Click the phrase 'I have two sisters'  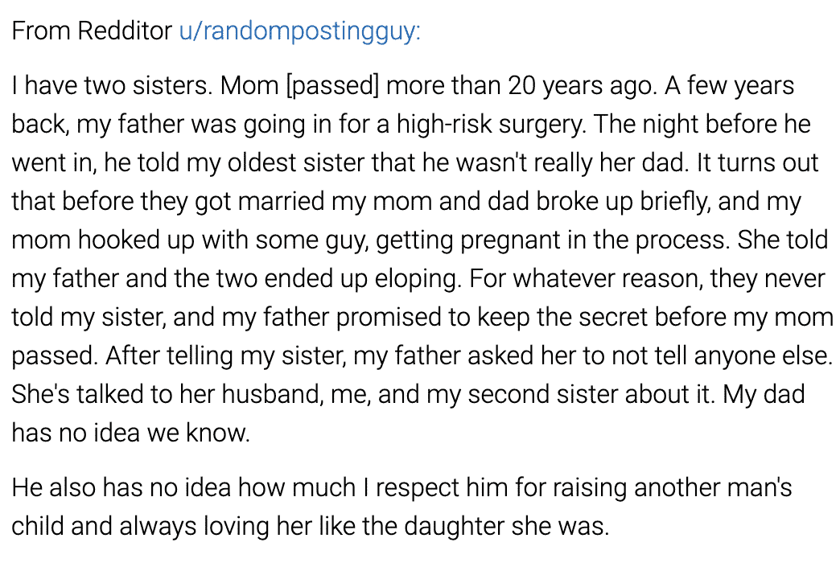tap(109, 86)
